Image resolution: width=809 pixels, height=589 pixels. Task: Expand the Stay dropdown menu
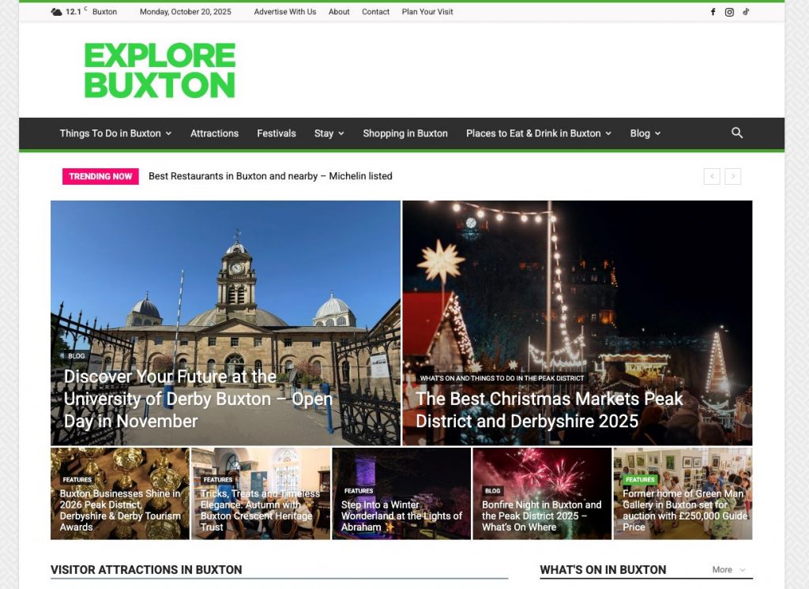(x=329, y=133)
